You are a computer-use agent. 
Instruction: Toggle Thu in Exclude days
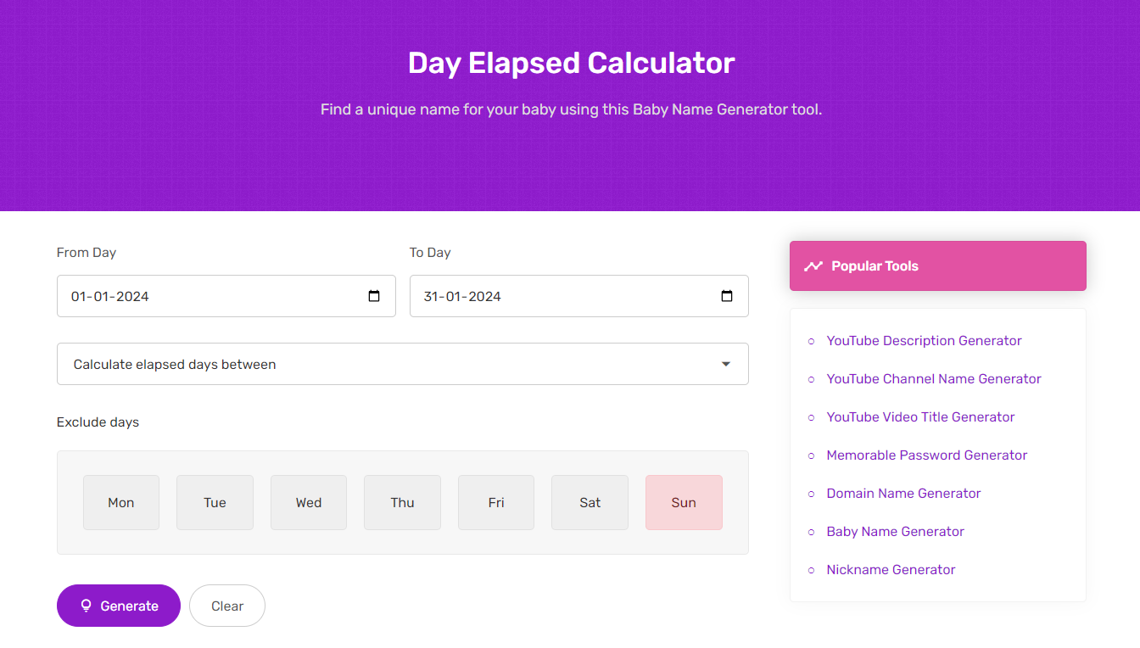[x=402, y=502]
